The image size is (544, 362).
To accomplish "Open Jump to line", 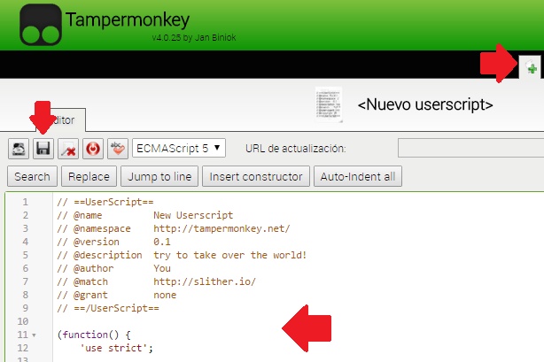I will pos(159,176).
